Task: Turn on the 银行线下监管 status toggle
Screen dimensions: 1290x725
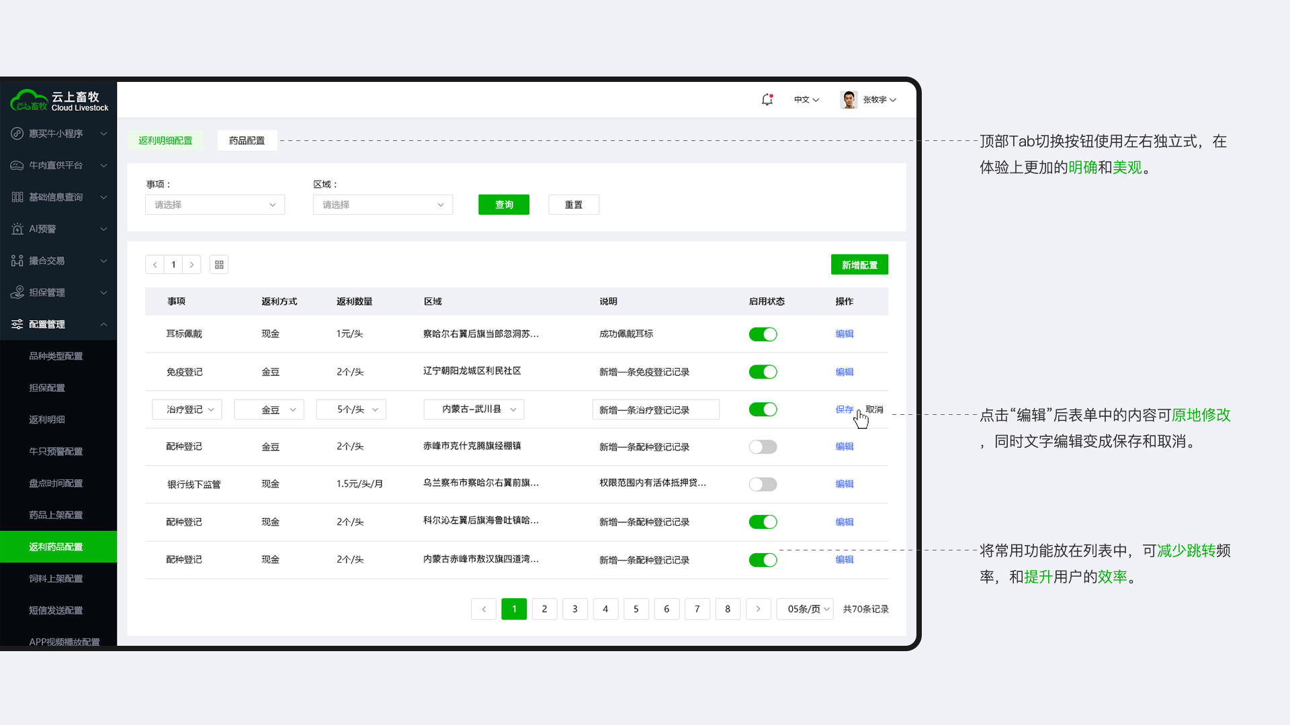Action: [763, 484]
